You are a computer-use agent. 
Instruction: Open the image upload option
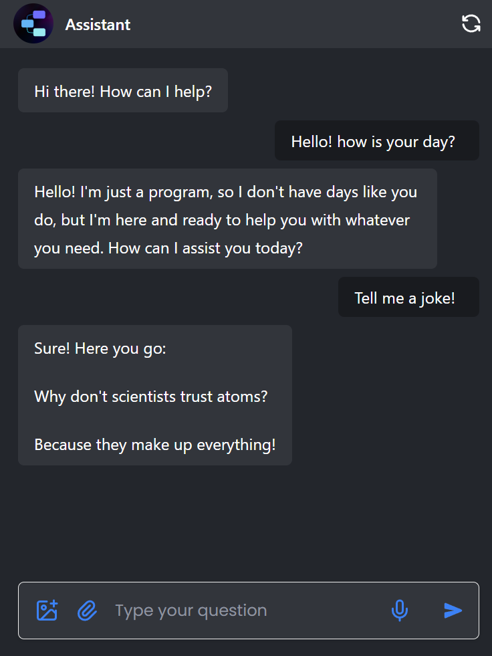point(47,610)
